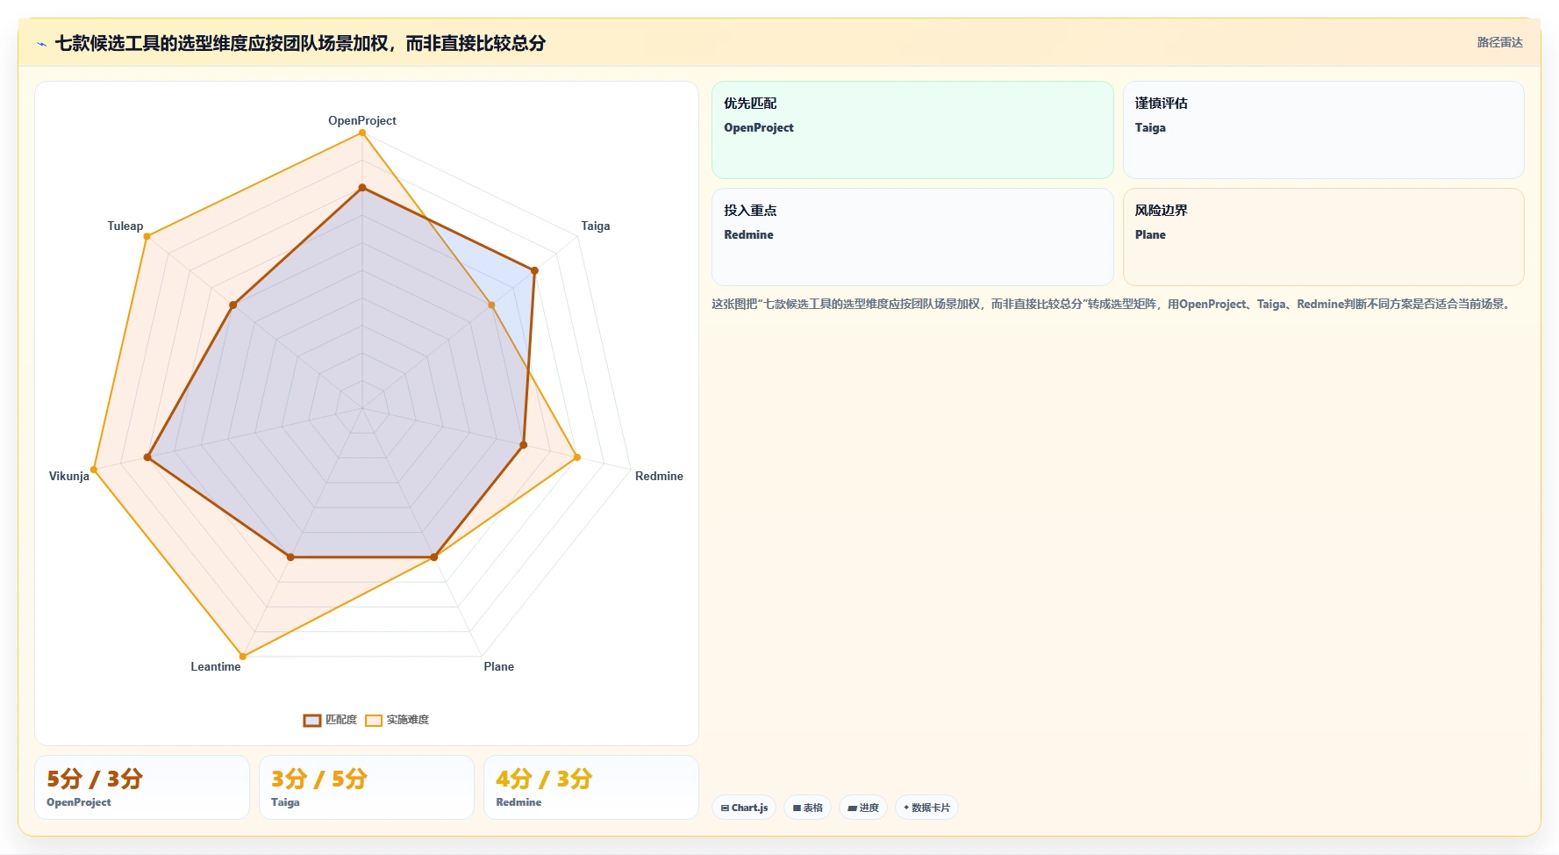Click the small icon before the header title
This screenshot has width=1559, height=855.
(x=41, y=44)
